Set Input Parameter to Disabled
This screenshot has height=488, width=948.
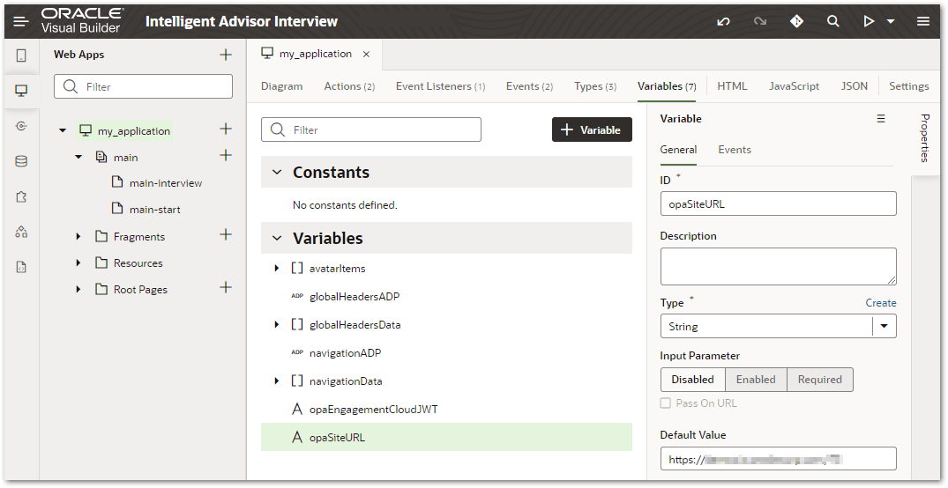pos(693,380)
